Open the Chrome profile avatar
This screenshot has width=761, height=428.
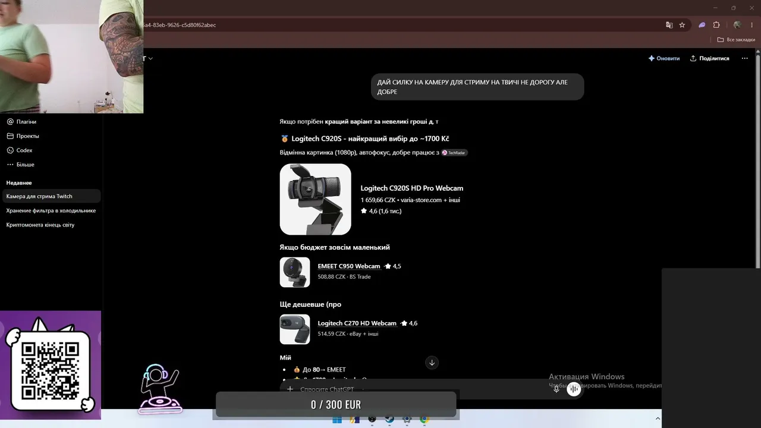point(737,25)
